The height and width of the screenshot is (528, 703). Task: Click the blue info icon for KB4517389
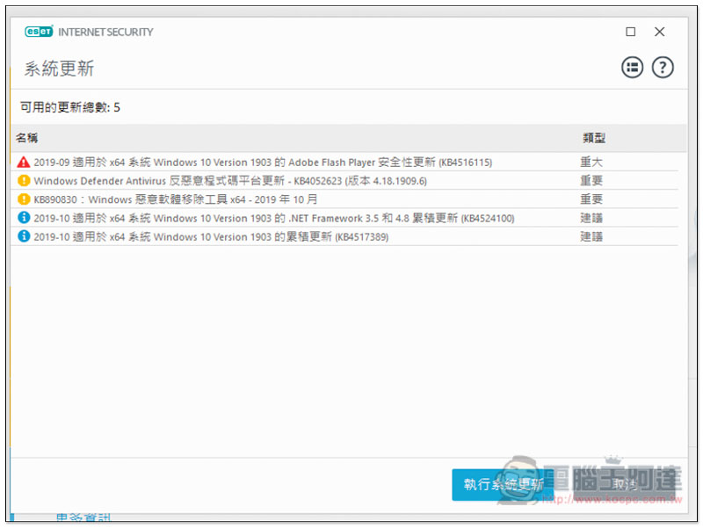coord(24,236)
